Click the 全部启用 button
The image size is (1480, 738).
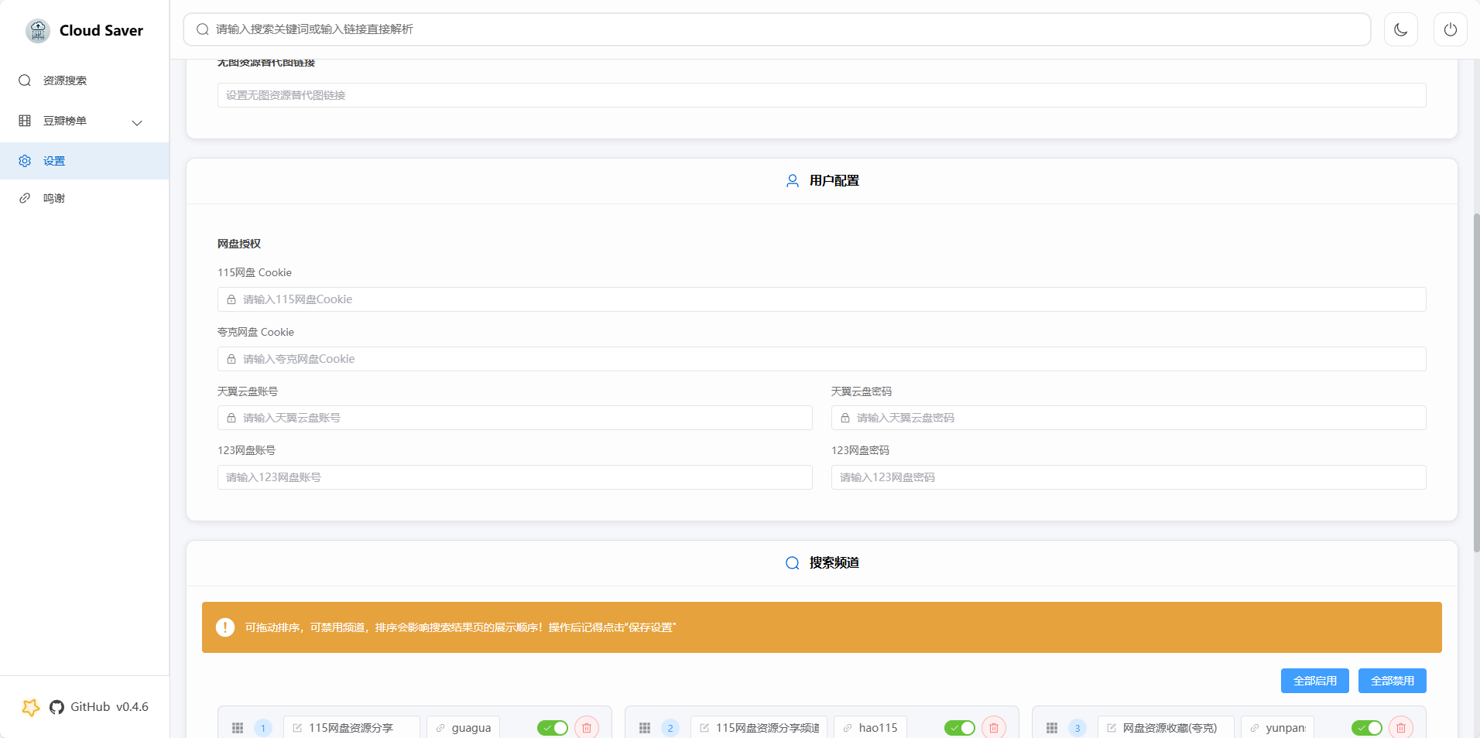(1315, 681)
